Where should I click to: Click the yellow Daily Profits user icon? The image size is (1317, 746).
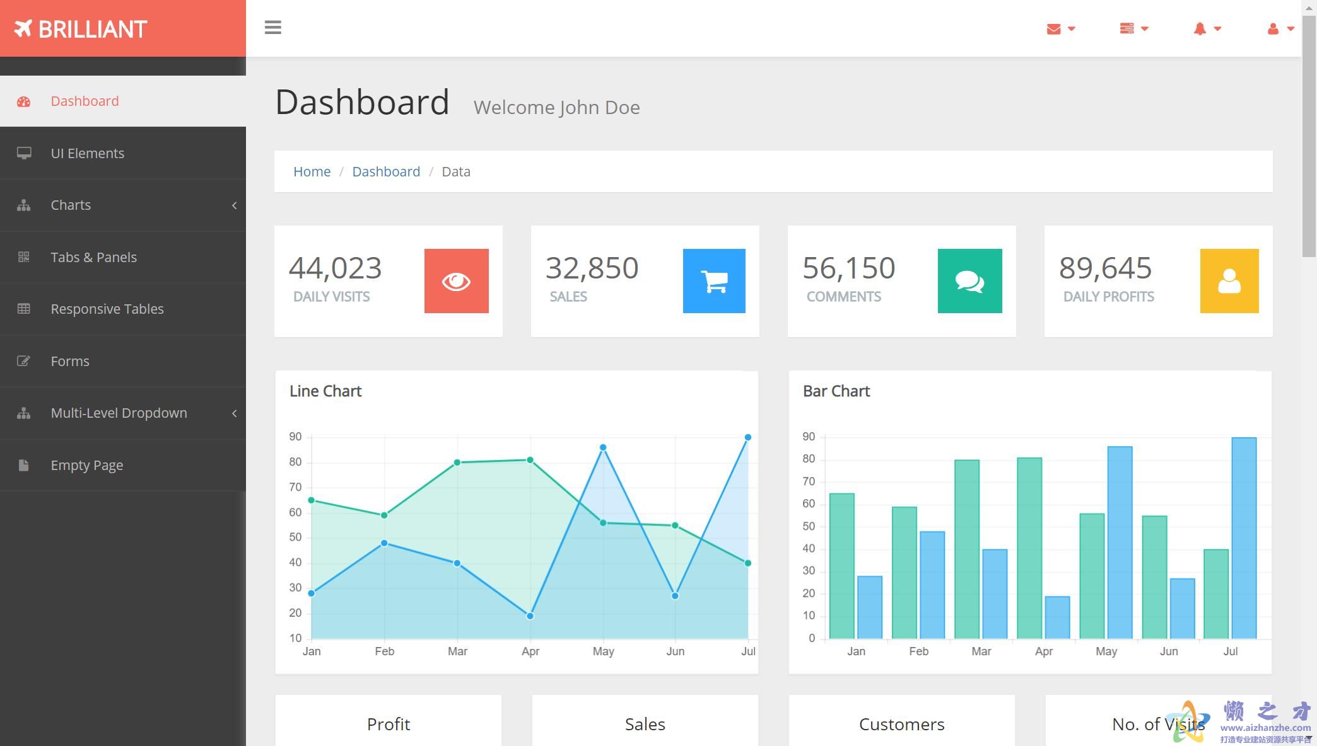click(x=1229, y=281)
